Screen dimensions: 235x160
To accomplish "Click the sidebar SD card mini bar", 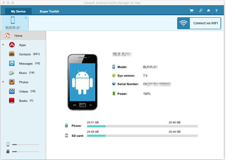I will 25,152.
